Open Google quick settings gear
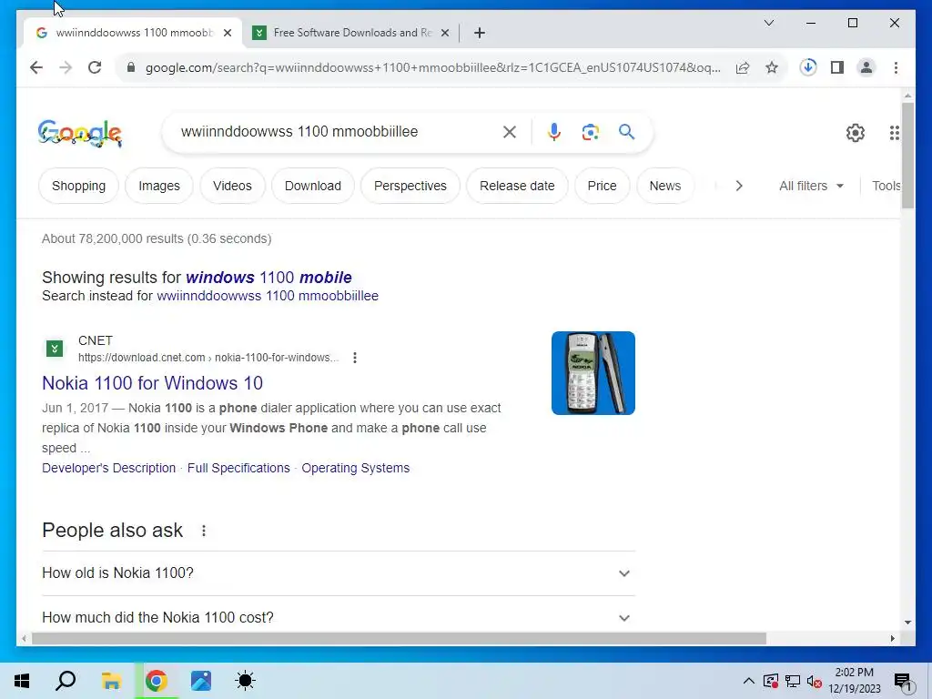Screen dimensions: 932x699 [856, 133]
